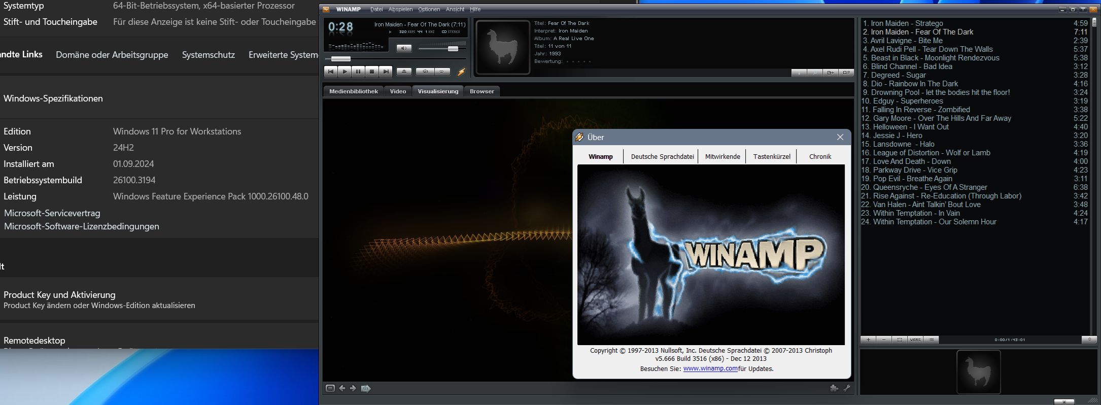This screenshot has width=1101, height=405.
Task: Click the llama album art below playlist
Action: tap(978, 372)
